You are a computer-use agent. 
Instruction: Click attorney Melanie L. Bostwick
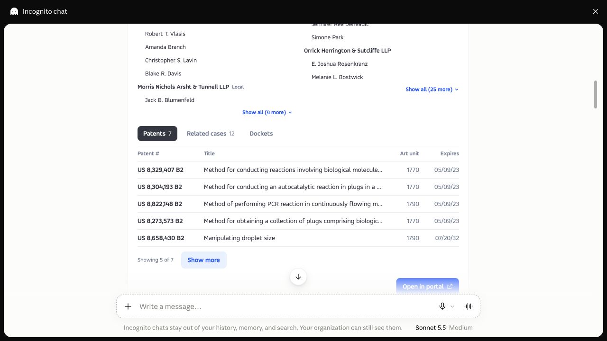337,77
